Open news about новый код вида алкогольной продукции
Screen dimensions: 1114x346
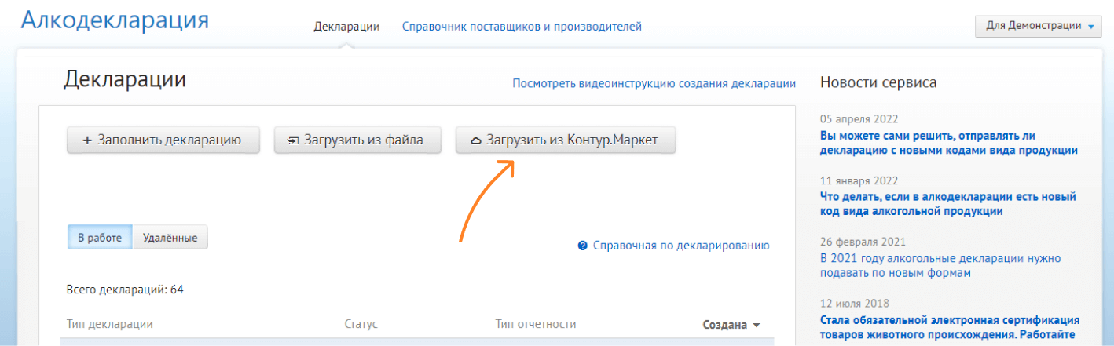(947, 204)
